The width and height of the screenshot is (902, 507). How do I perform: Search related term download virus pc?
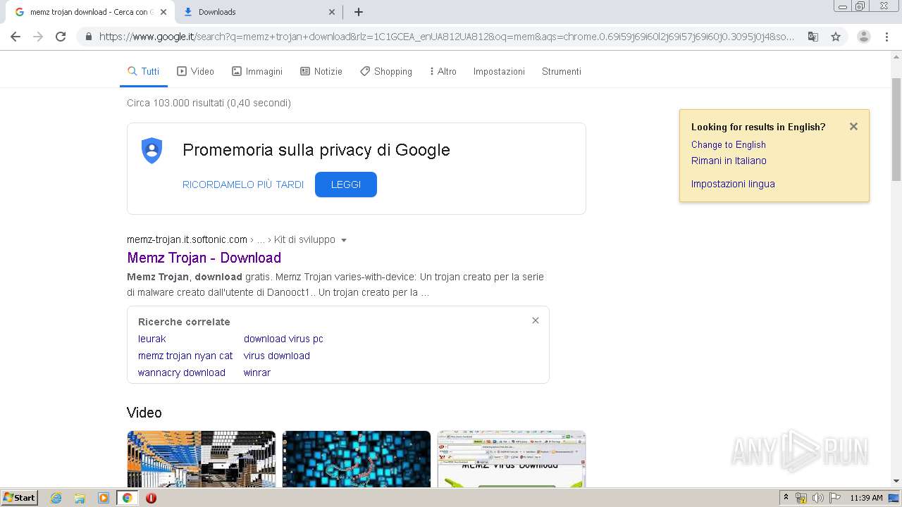click(283, 339)
